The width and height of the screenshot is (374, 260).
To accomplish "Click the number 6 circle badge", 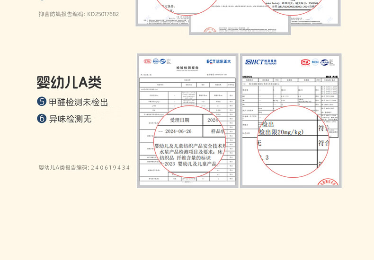I will (42, 118).
